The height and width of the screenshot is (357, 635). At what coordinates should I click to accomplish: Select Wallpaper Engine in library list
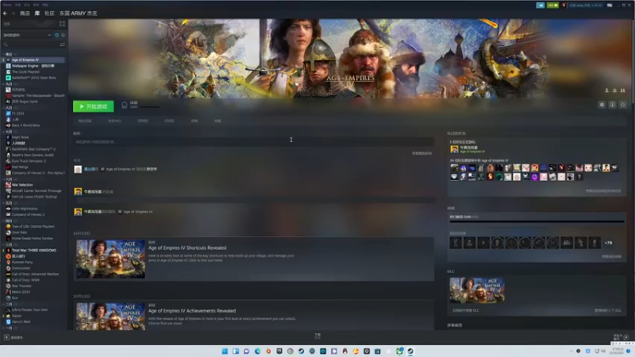33,66
